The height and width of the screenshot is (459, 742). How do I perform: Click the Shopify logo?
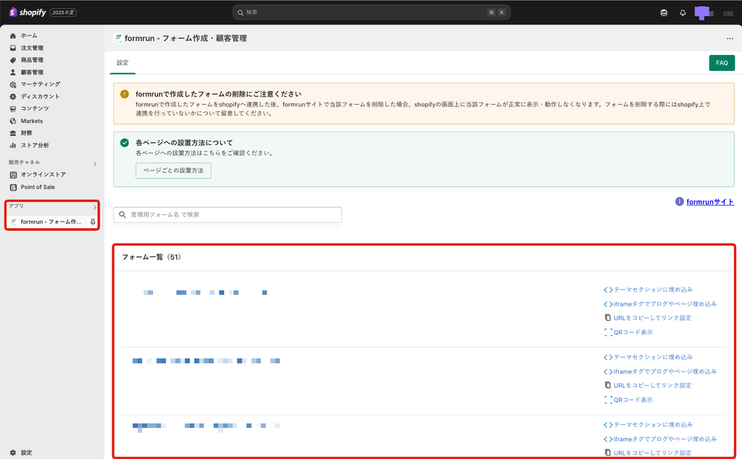28,12
